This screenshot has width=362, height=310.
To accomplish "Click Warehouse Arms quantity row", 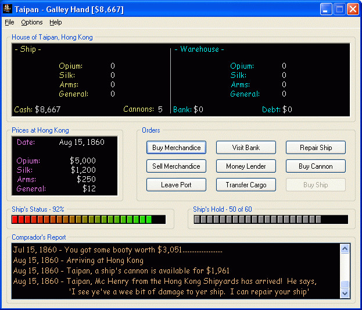I will [x=259, y=84].
